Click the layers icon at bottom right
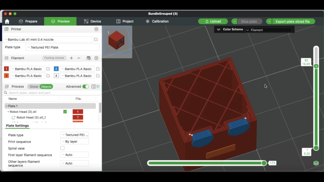Viewport: 324px width, 182px height. tap(316, 163)
